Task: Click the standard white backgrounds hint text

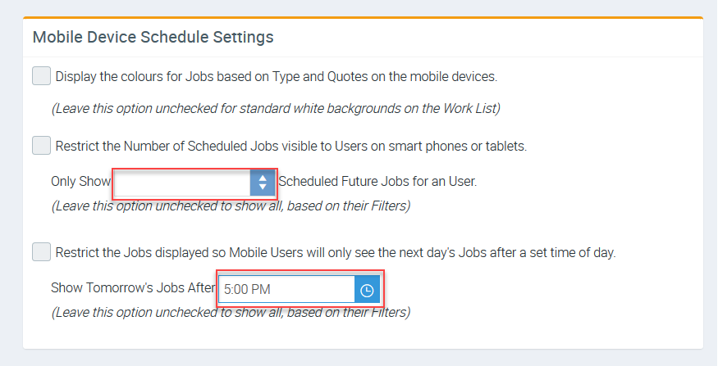Action: pos(276,108)
